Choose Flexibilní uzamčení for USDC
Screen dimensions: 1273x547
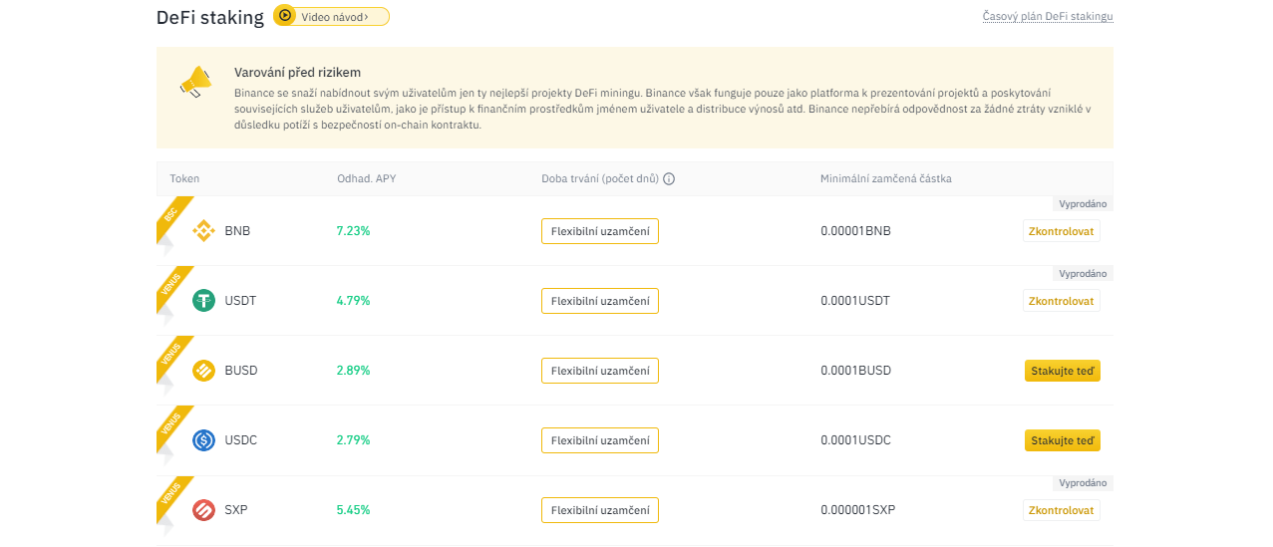click(x=599, y=440)
